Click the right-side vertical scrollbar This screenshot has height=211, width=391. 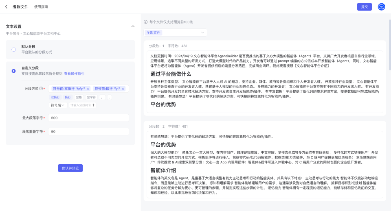click(x=389, y=45)
